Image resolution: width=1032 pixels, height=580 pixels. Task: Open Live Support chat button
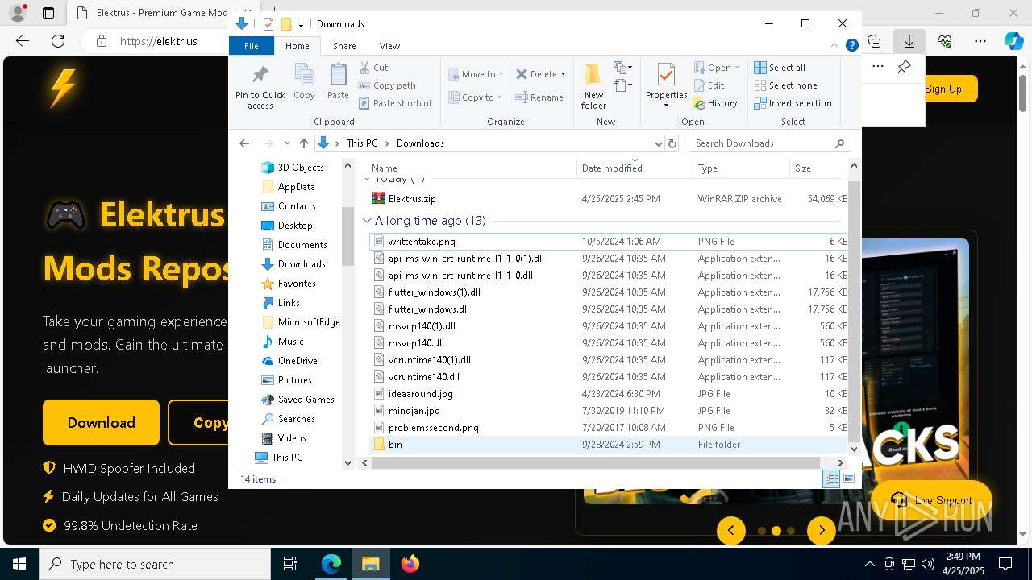pyautogui.click(x=931, y=500)
